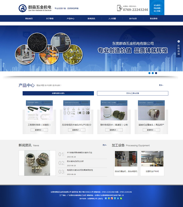The height and width of the screenshot is (207, 183).
Task: Switch to 金属电缆防水接头 product tab
Action: [x=58, y=93]
